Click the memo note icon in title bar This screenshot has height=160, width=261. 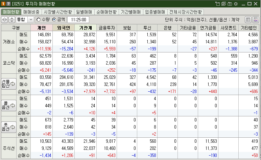[223, 4]
